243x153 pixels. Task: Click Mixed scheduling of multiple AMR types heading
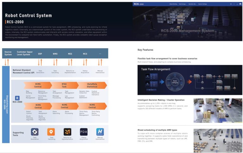coord(157,130)
